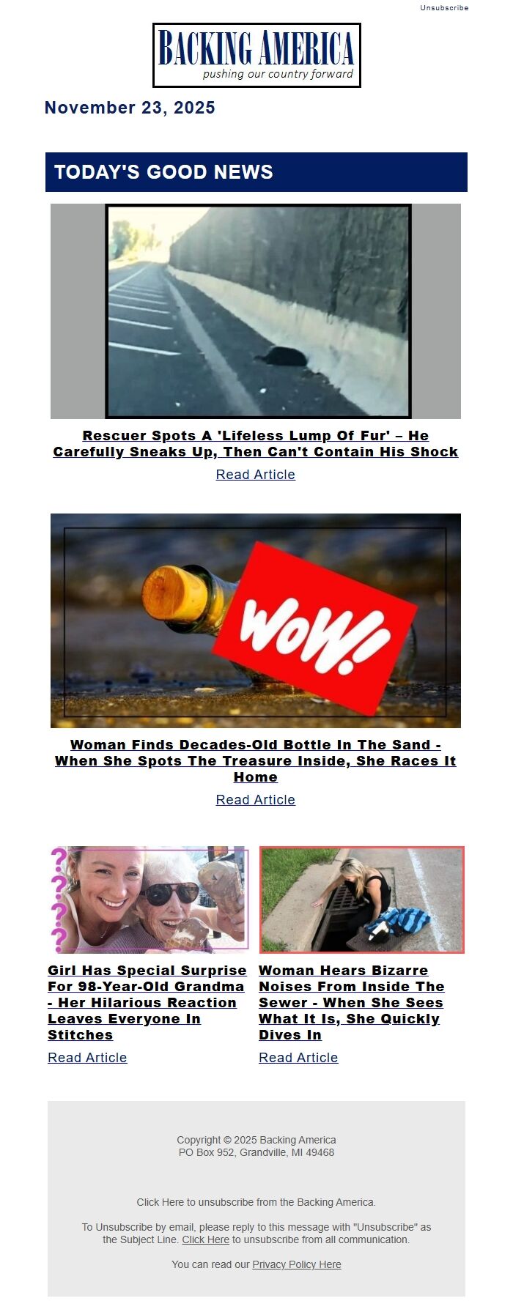Image resolution: width=513 pixels, height=1301 pixels.
Task: Click the November 23, 2025 date text
Action: 130,108
